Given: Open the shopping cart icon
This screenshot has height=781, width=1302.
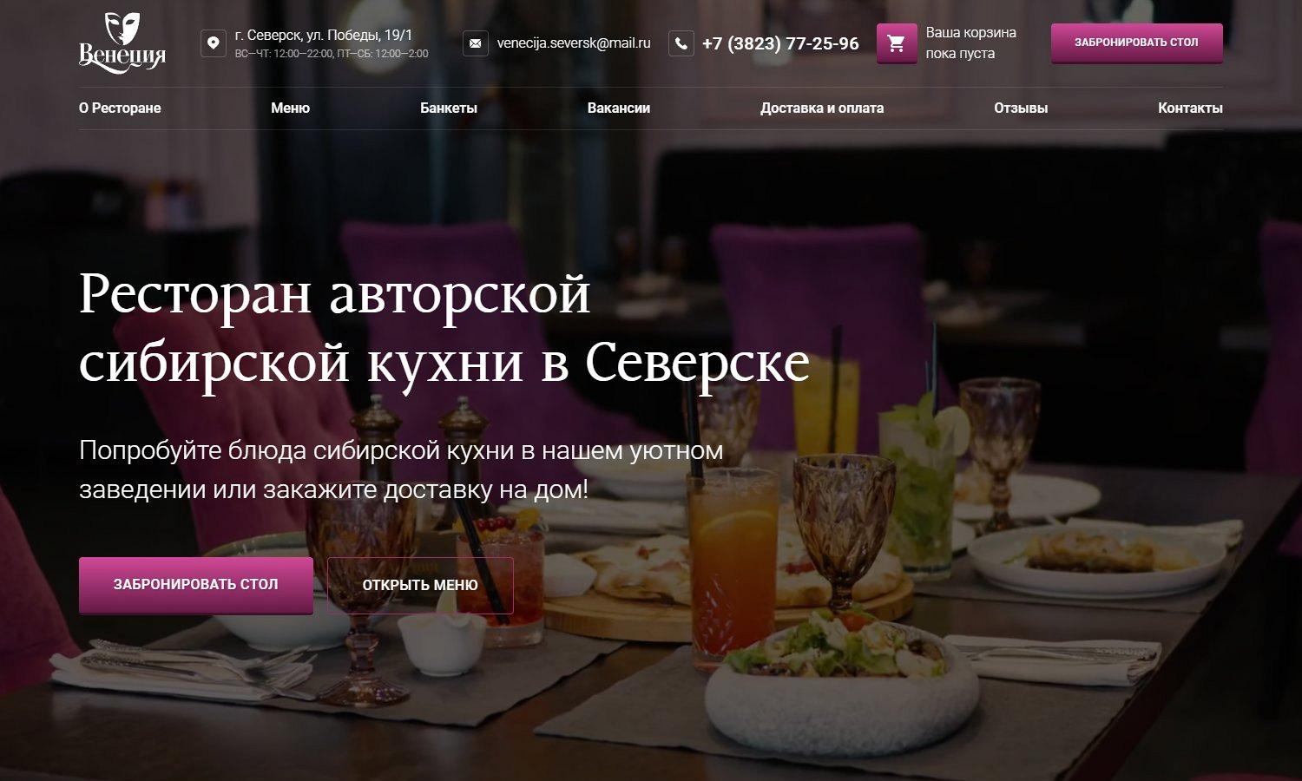Looking at the screenshot, I should [x=897, y=43].
